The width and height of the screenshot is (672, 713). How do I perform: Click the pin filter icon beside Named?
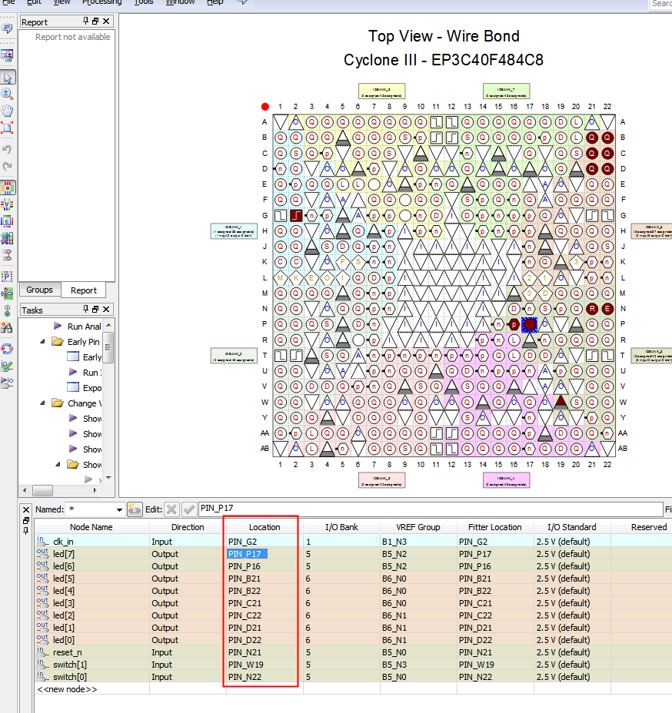coord(135,509)
